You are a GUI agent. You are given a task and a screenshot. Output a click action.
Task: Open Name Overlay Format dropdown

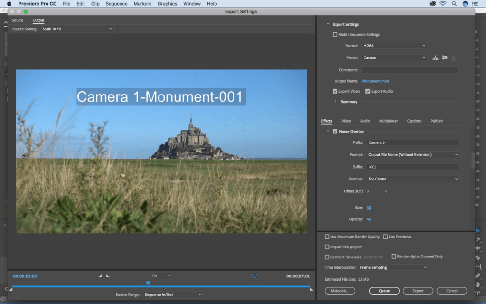tap(412, 154)
